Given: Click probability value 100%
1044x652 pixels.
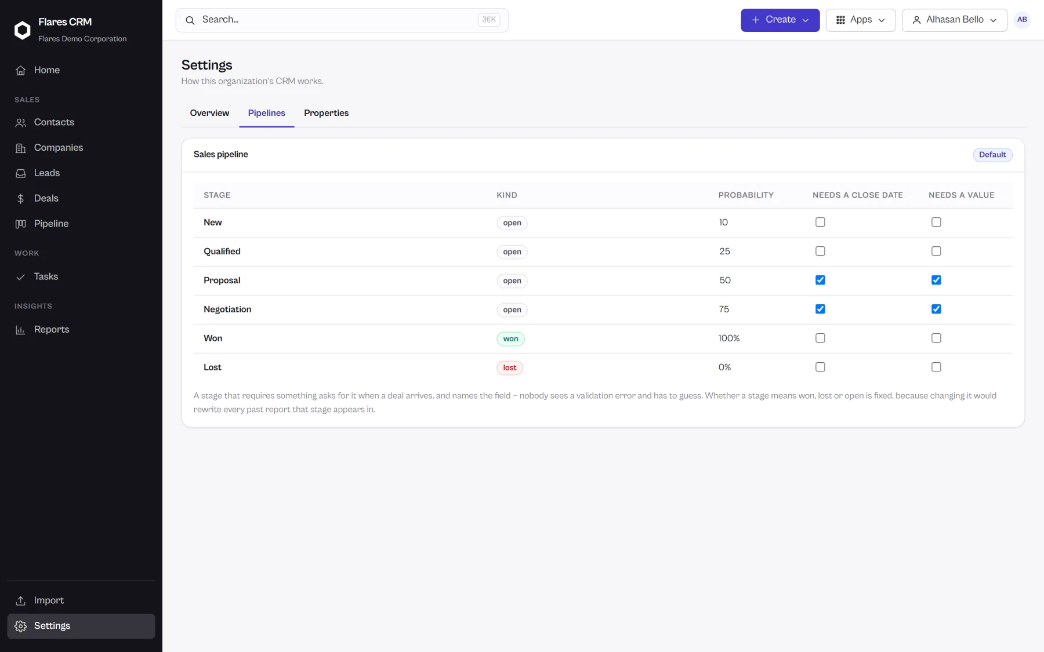Looking at the screenshot, I should point(729,338).
